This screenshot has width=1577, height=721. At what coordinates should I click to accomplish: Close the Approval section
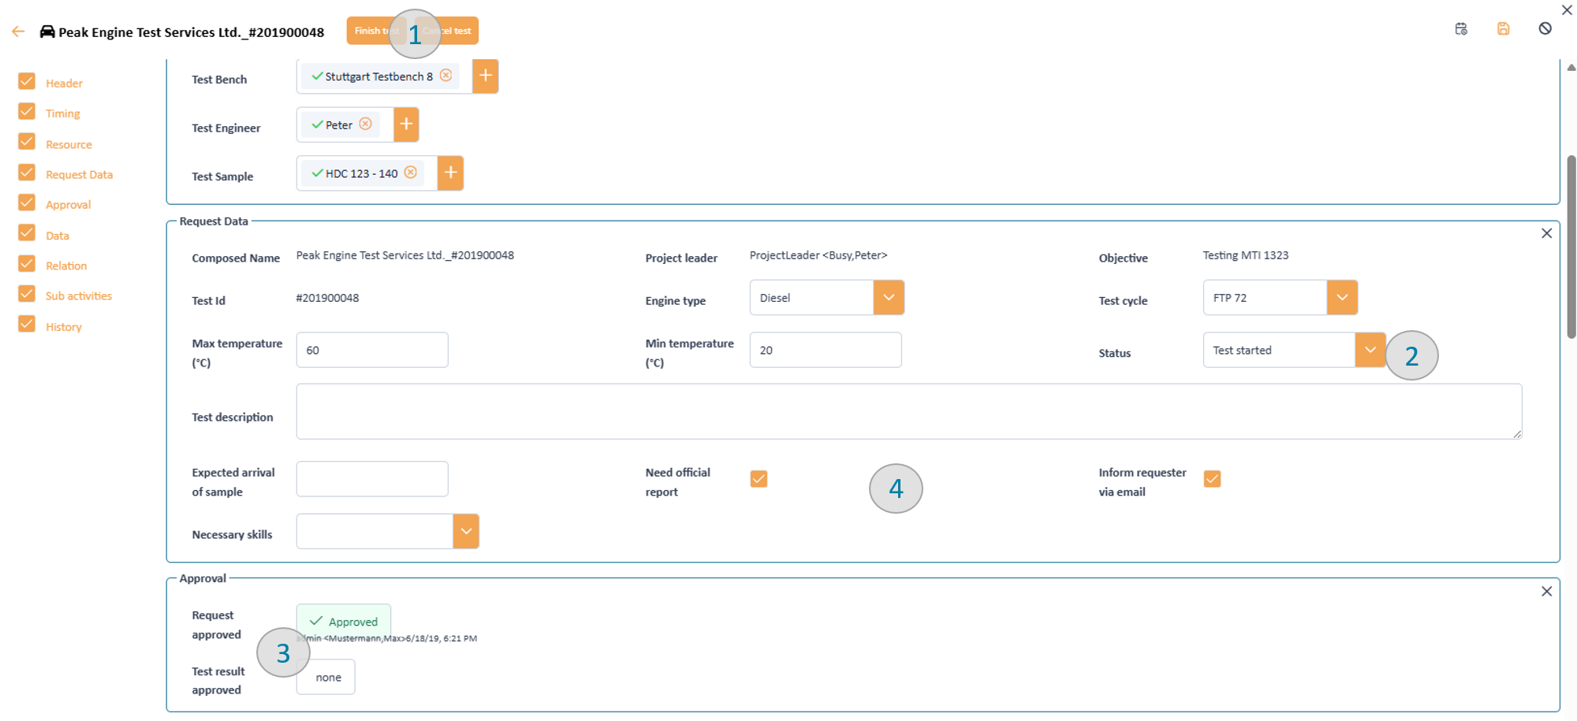(1546, 591)
